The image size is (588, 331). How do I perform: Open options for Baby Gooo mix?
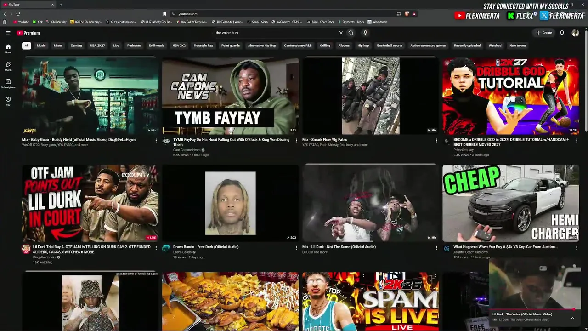pos(156,140)
